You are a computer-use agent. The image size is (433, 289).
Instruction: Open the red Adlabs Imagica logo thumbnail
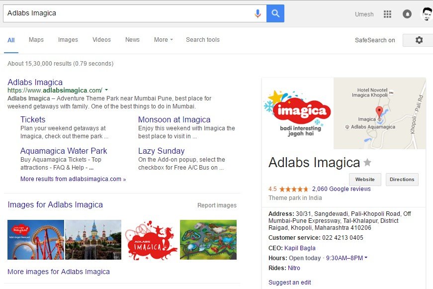[x=151, y=240]
